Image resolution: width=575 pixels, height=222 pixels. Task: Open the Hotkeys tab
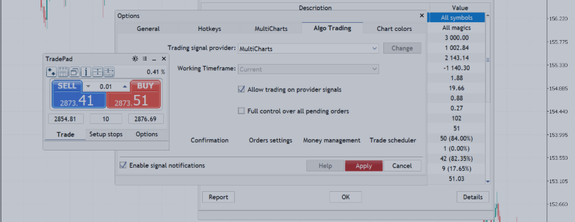click(210, 28)
